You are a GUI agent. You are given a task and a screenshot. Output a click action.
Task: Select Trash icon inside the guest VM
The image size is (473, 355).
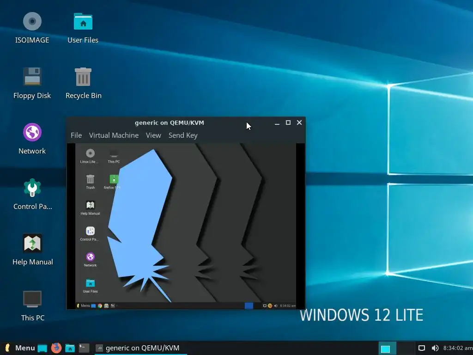90,179
